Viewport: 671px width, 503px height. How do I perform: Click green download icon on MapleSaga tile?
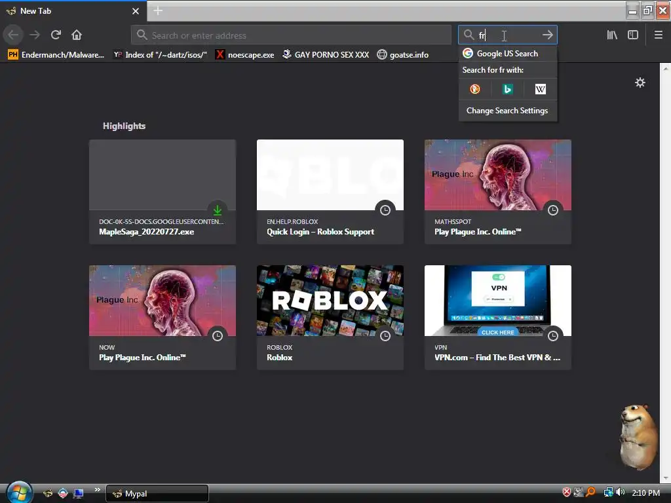point(218,210)
